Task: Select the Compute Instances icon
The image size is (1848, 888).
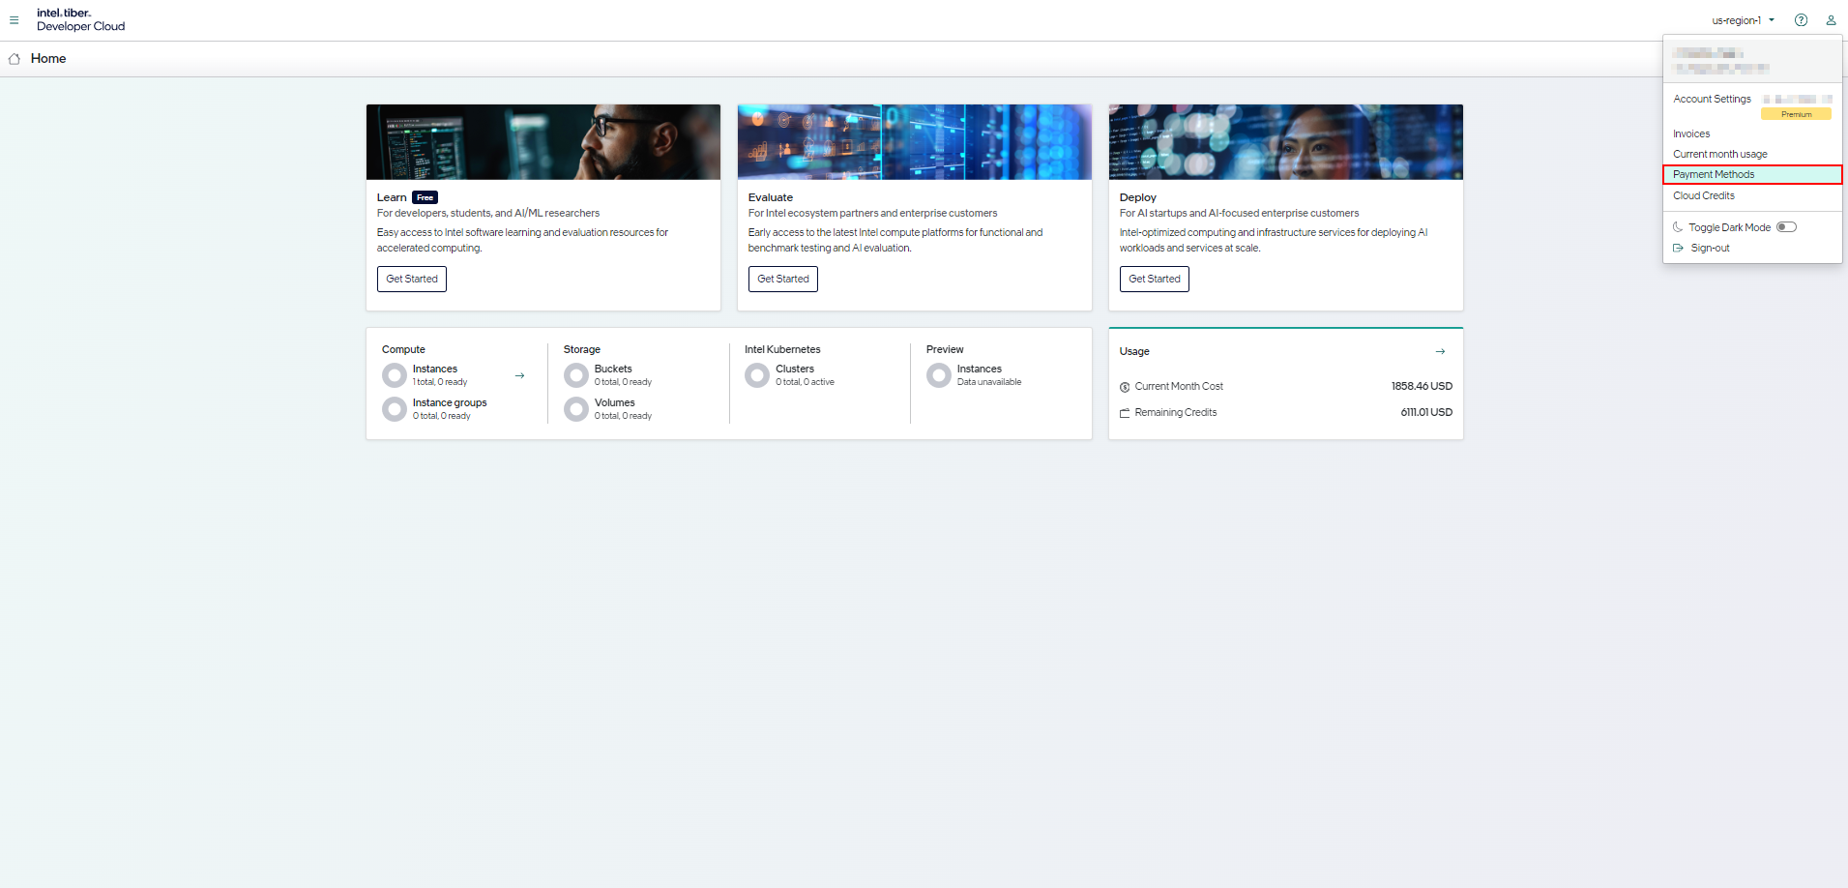Action: [394, 375]
